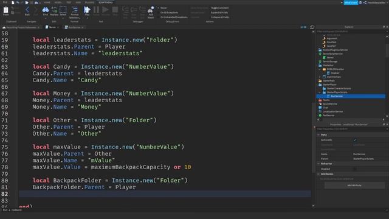Click the share icon beside What's New

pos(365,2)
